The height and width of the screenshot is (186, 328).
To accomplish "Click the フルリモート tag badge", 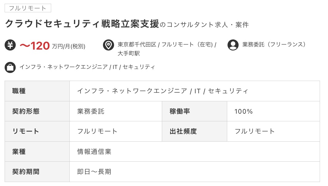I will 28,8.
